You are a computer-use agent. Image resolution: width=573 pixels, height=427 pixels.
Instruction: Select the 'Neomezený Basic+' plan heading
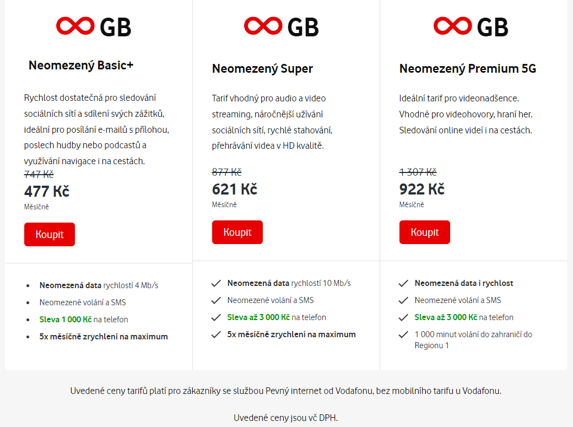[x=81, y=66]
